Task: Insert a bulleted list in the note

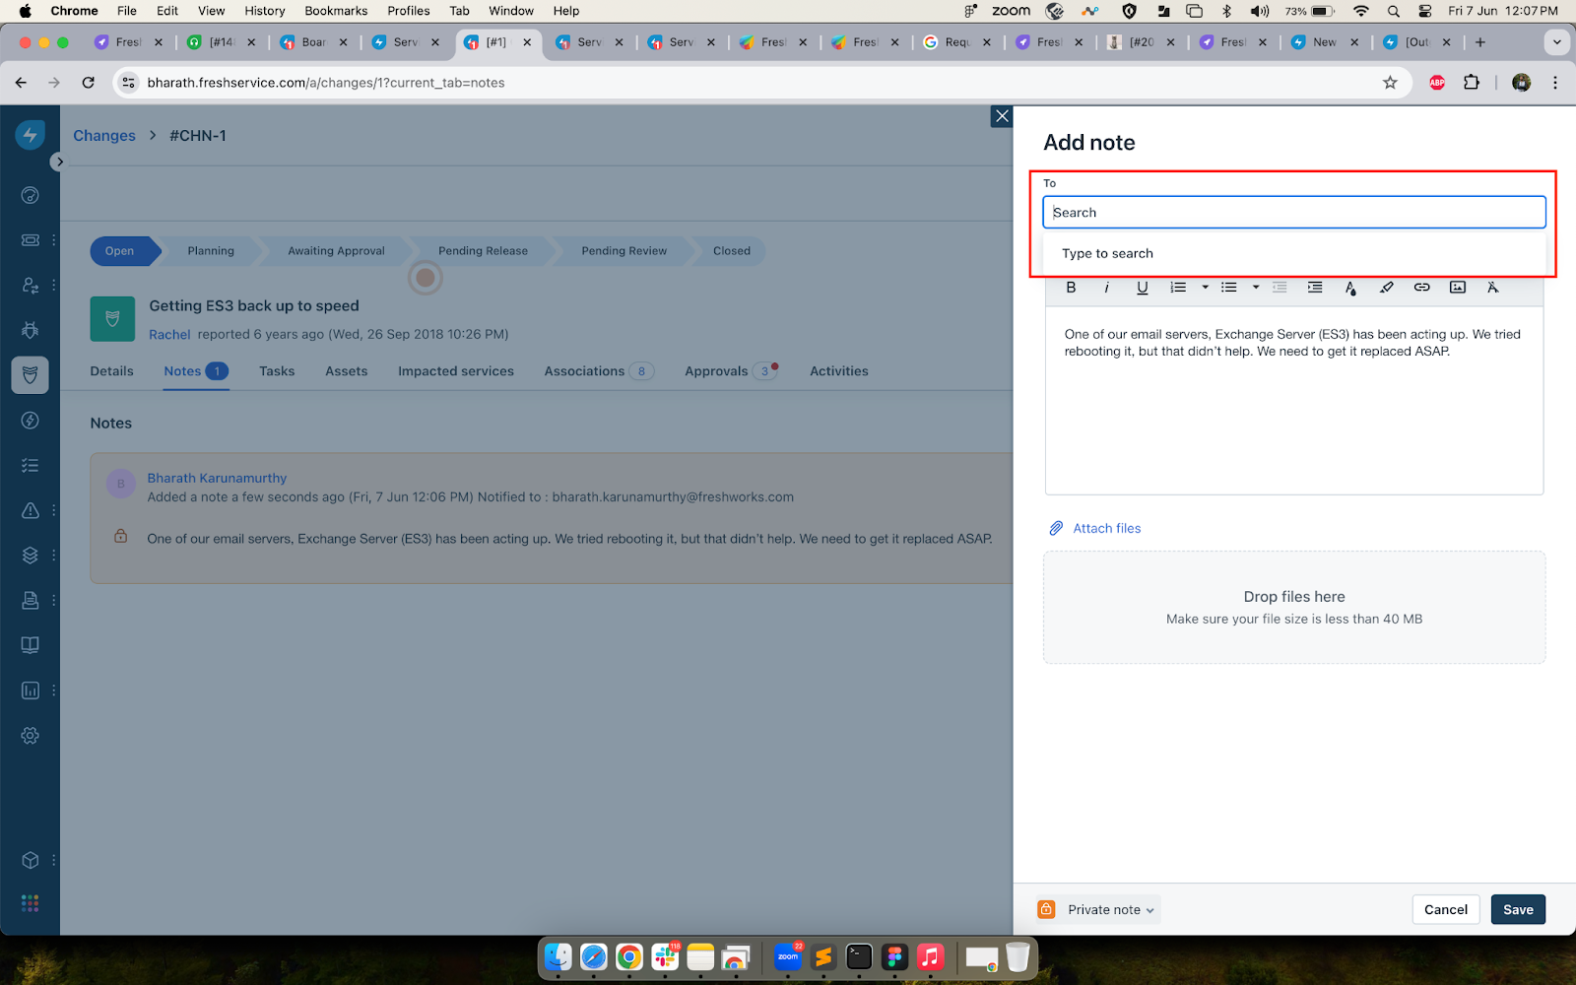Action: 1228,288
